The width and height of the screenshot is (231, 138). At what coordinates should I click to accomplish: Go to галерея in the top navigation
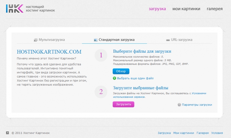click(215, 9)
